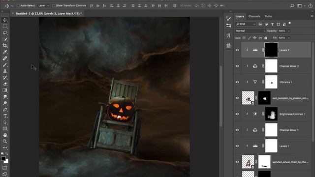This screenshot has width=315, height=177.
Task: Select Brightness/Contrast 1 mask thumbnail
Action: [x=271, y=114]
